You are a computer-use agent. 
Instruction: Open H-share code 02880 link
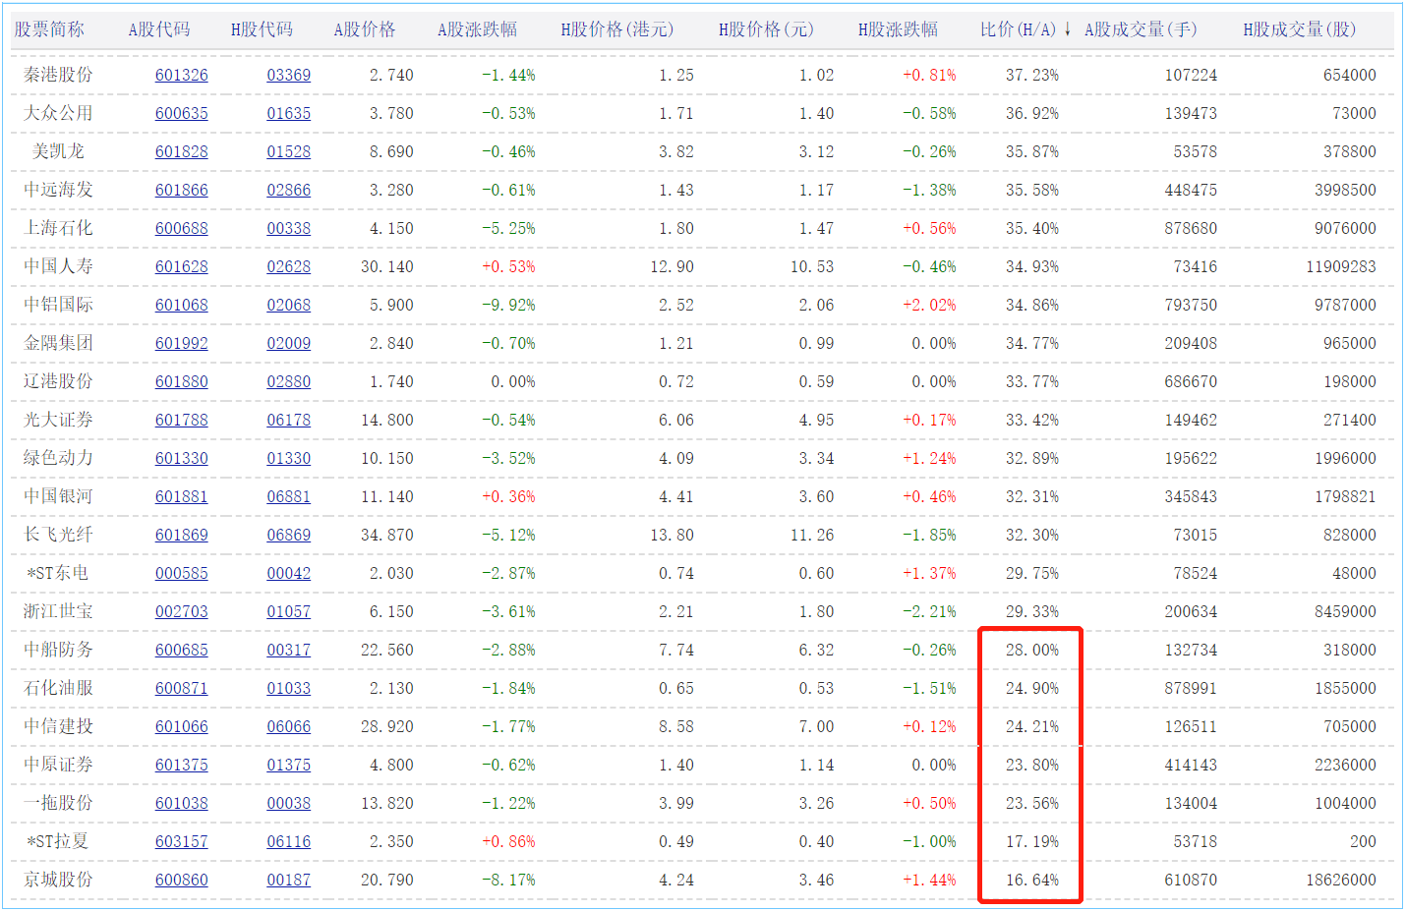pyautogui.click(x=289, y=381)
